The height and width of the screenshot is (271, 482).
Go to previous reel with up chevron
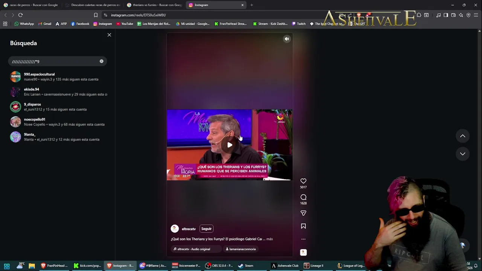pyautogui.click(x=462, y=136)
